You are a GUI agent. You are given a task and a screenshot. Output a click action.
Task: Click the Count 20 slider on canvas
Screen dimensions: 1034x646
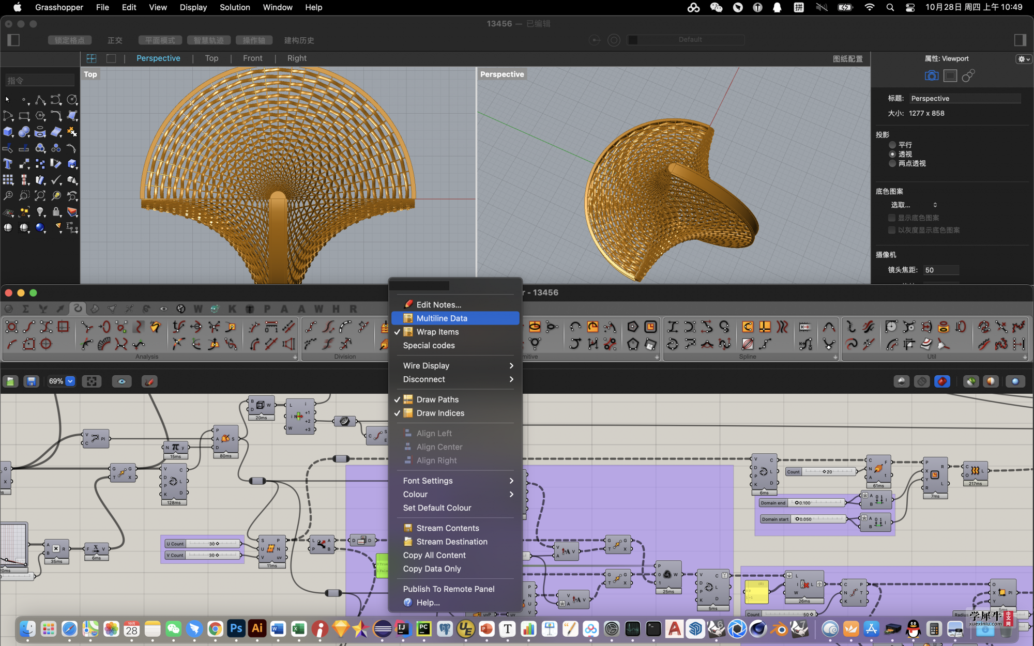pos(821,472)
